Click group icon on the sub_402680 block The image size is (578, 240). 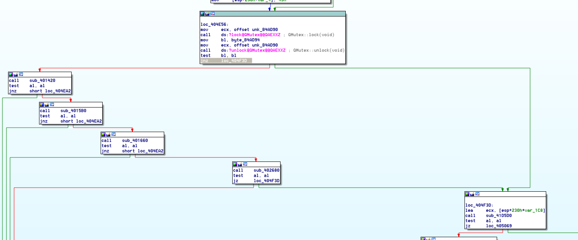click(x=245, y=164)
